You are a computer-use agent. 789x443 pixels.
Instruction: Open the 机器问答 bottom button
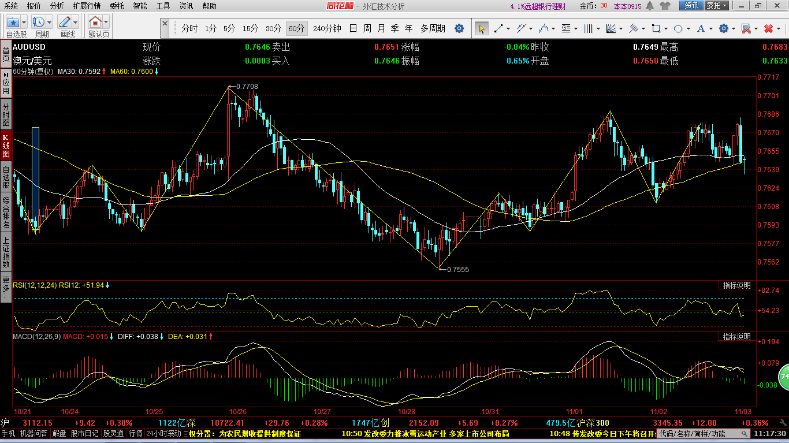coord(34,433)
